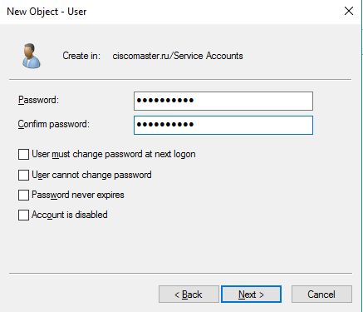Image resolution: width=363 pixels, height=312 pixels.
Task: Tick the checkbox box for cannot change password
Action: coord(23,176)
